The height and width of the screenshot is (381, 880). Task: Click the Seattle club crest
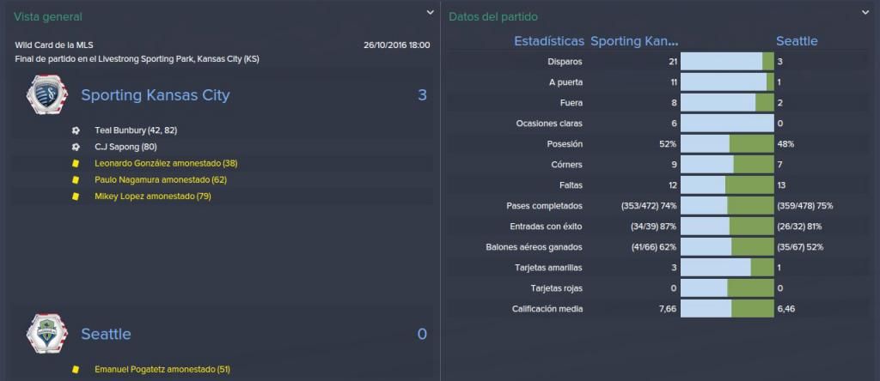click(x=47, y=334)
